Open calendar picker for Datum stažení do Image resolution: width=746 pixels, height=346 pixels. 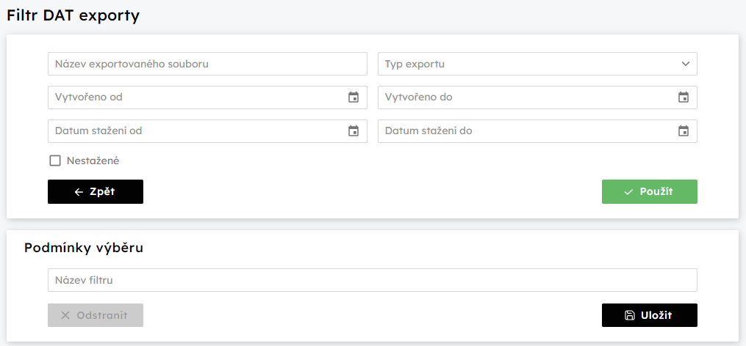point(684,131)
